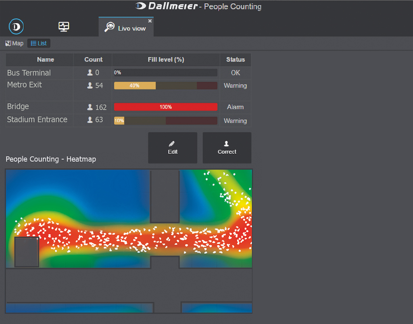Click the Live view magnifier eye icon
The height and width of the screenshot is (324, 413).
109,27
